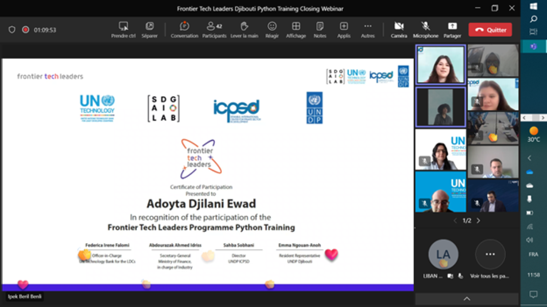The height and width of the screenshot is (307, 547).
Task: Click the microphone icon beside LIBAN participant
Action: coord(460,276)
